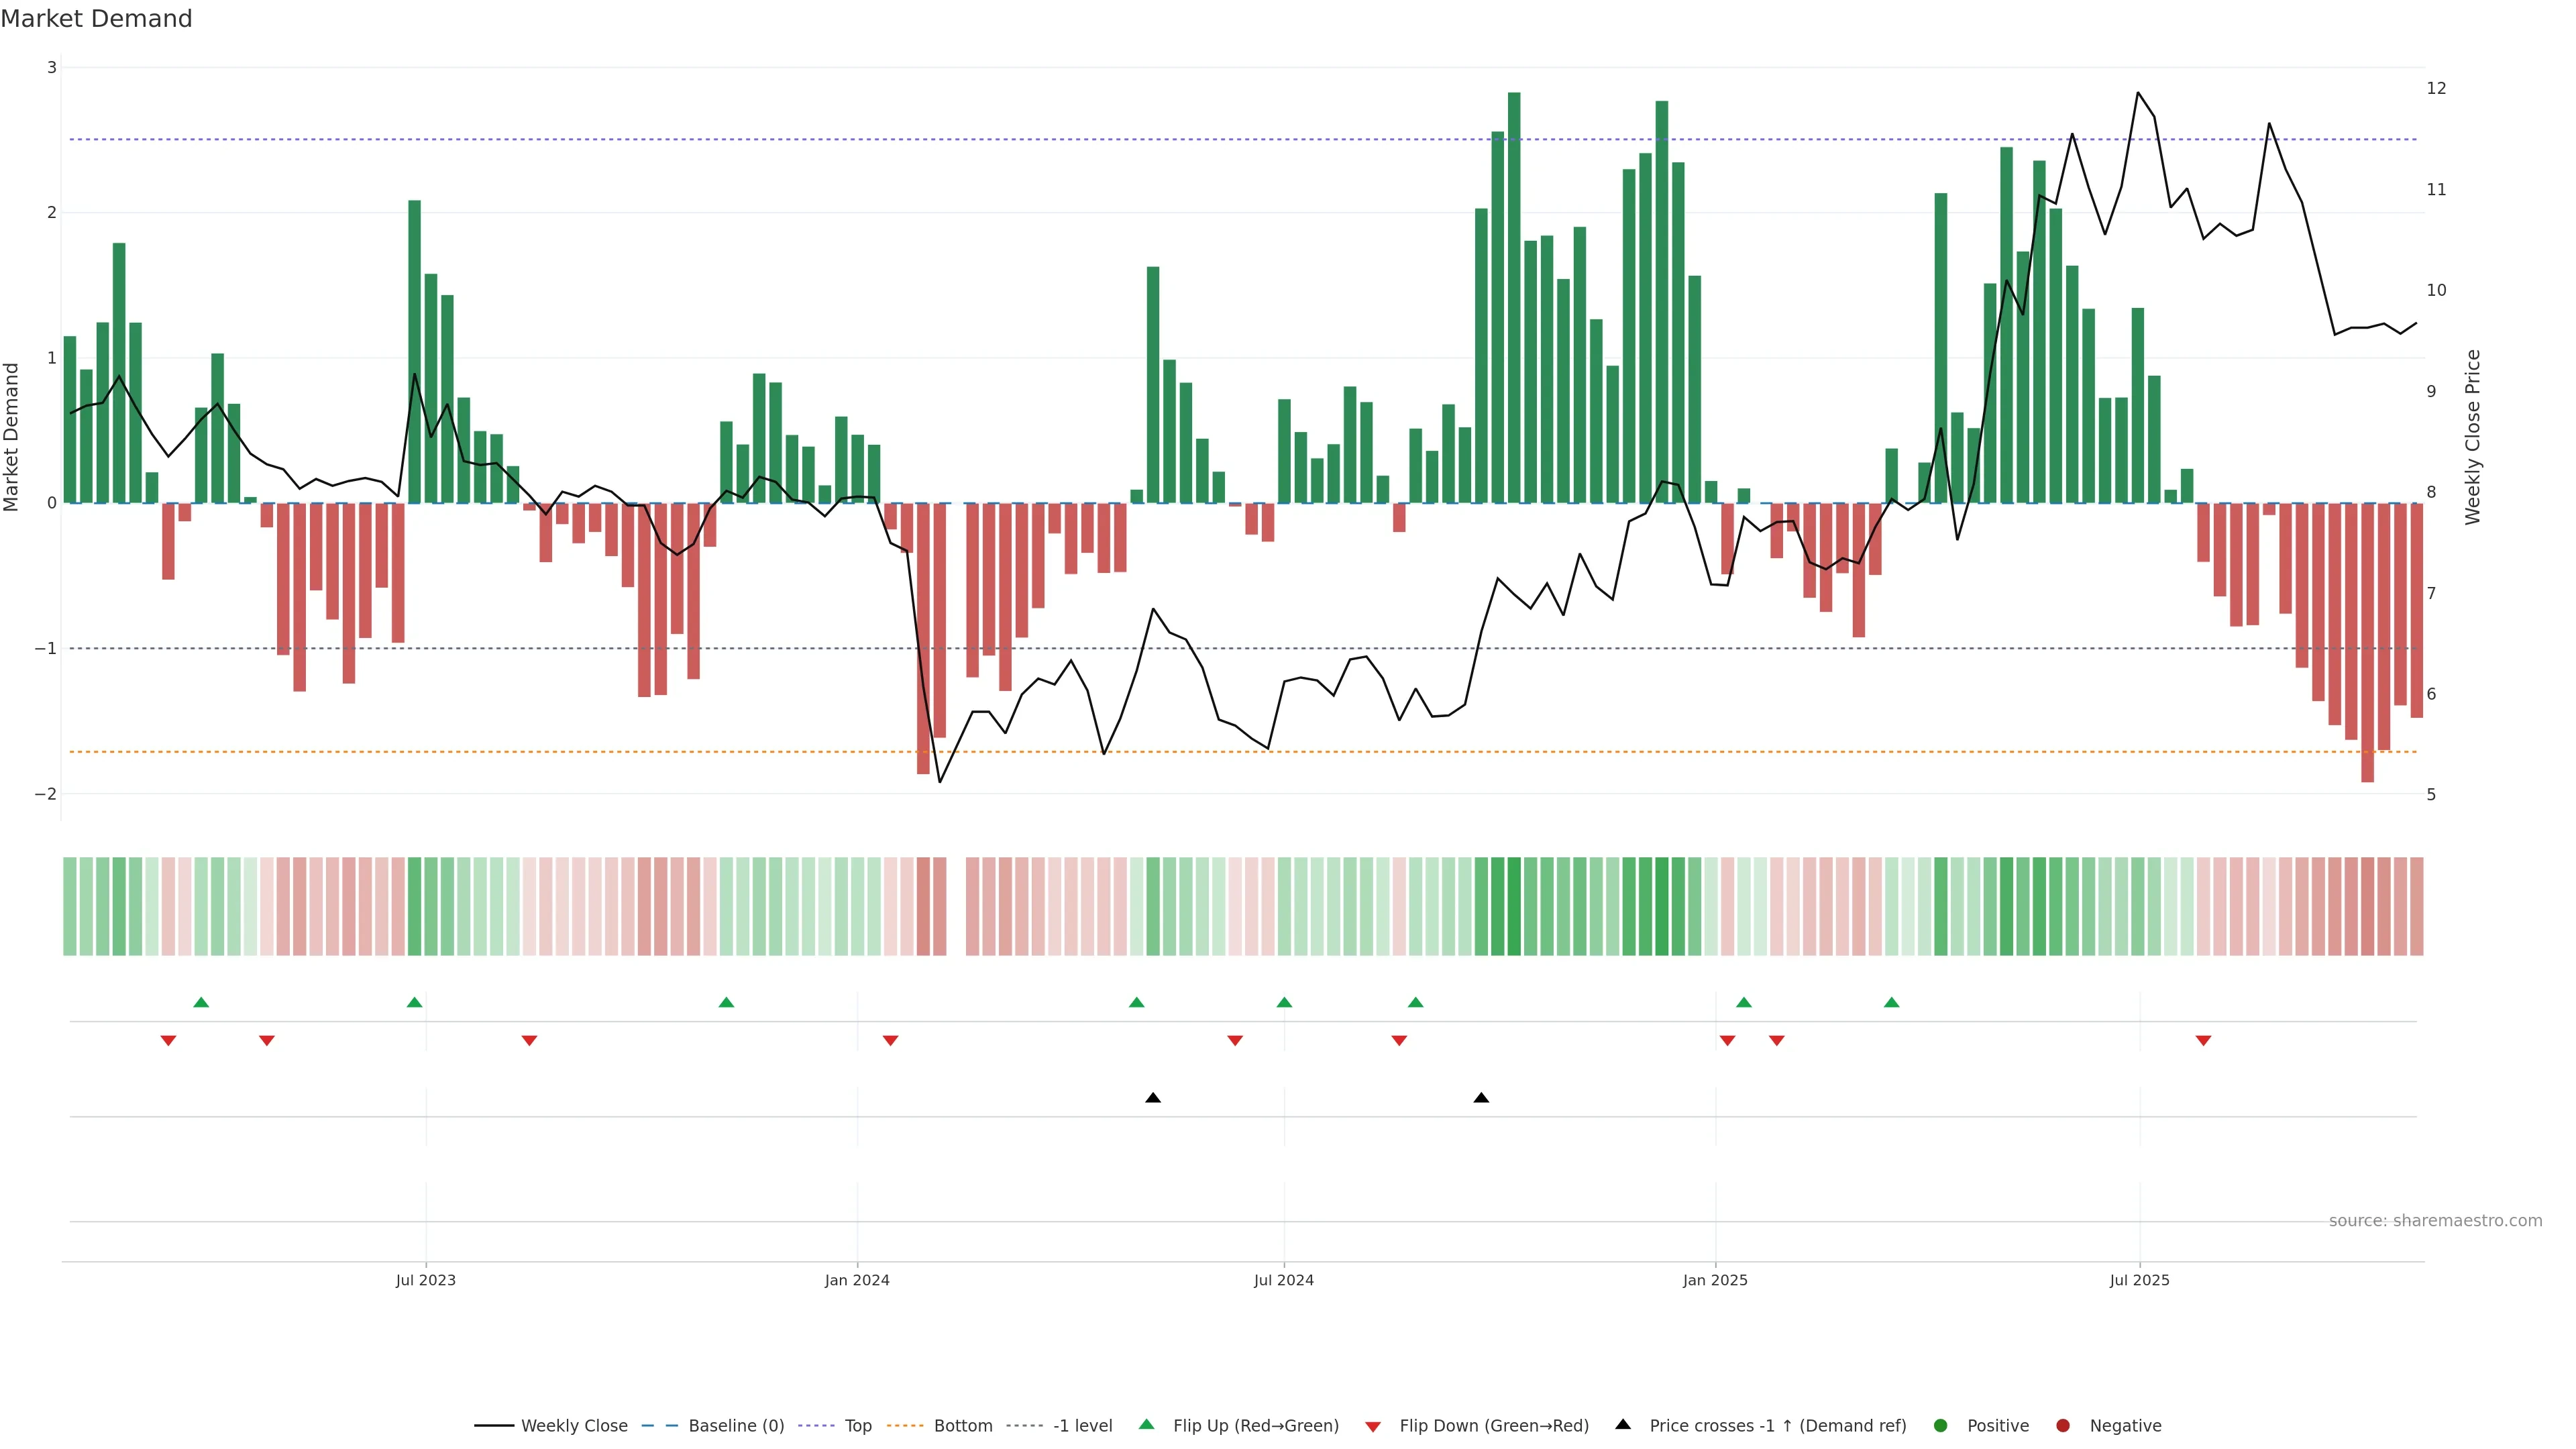
Task: Click the tallest green demand bar
Action: [x=1514, y=300]
